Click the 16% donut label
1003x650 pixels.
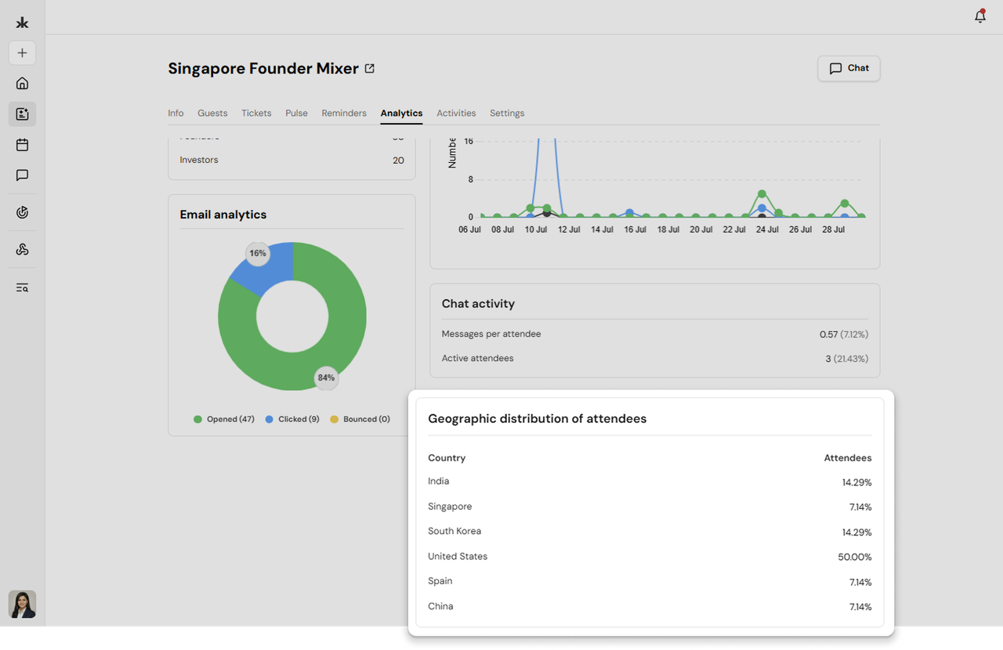tap(257, 254)
